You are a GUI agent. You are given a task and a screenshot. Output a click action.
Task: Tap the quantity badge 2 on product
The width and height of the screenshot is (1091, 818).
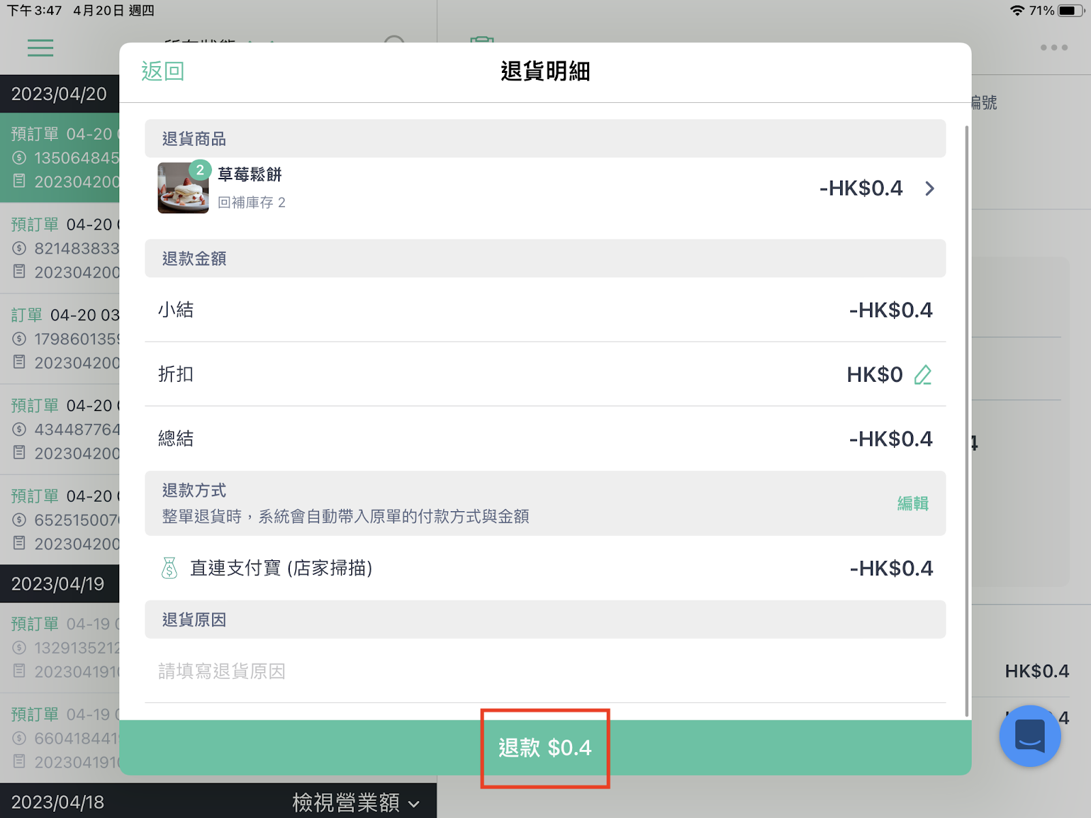[x=200, y=170]
